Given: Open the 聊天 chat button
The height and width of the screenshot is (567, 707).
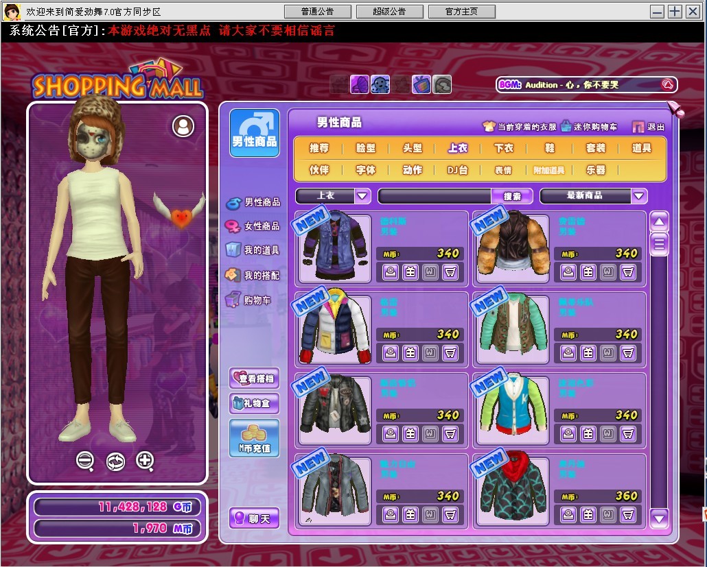Looking at the screenshot, I should (x=255, y=519).
